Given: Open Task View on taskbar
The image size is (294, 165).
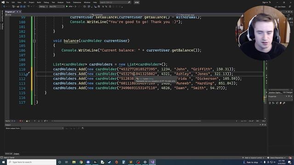Looking at the screenshot, I should [67, 162].
